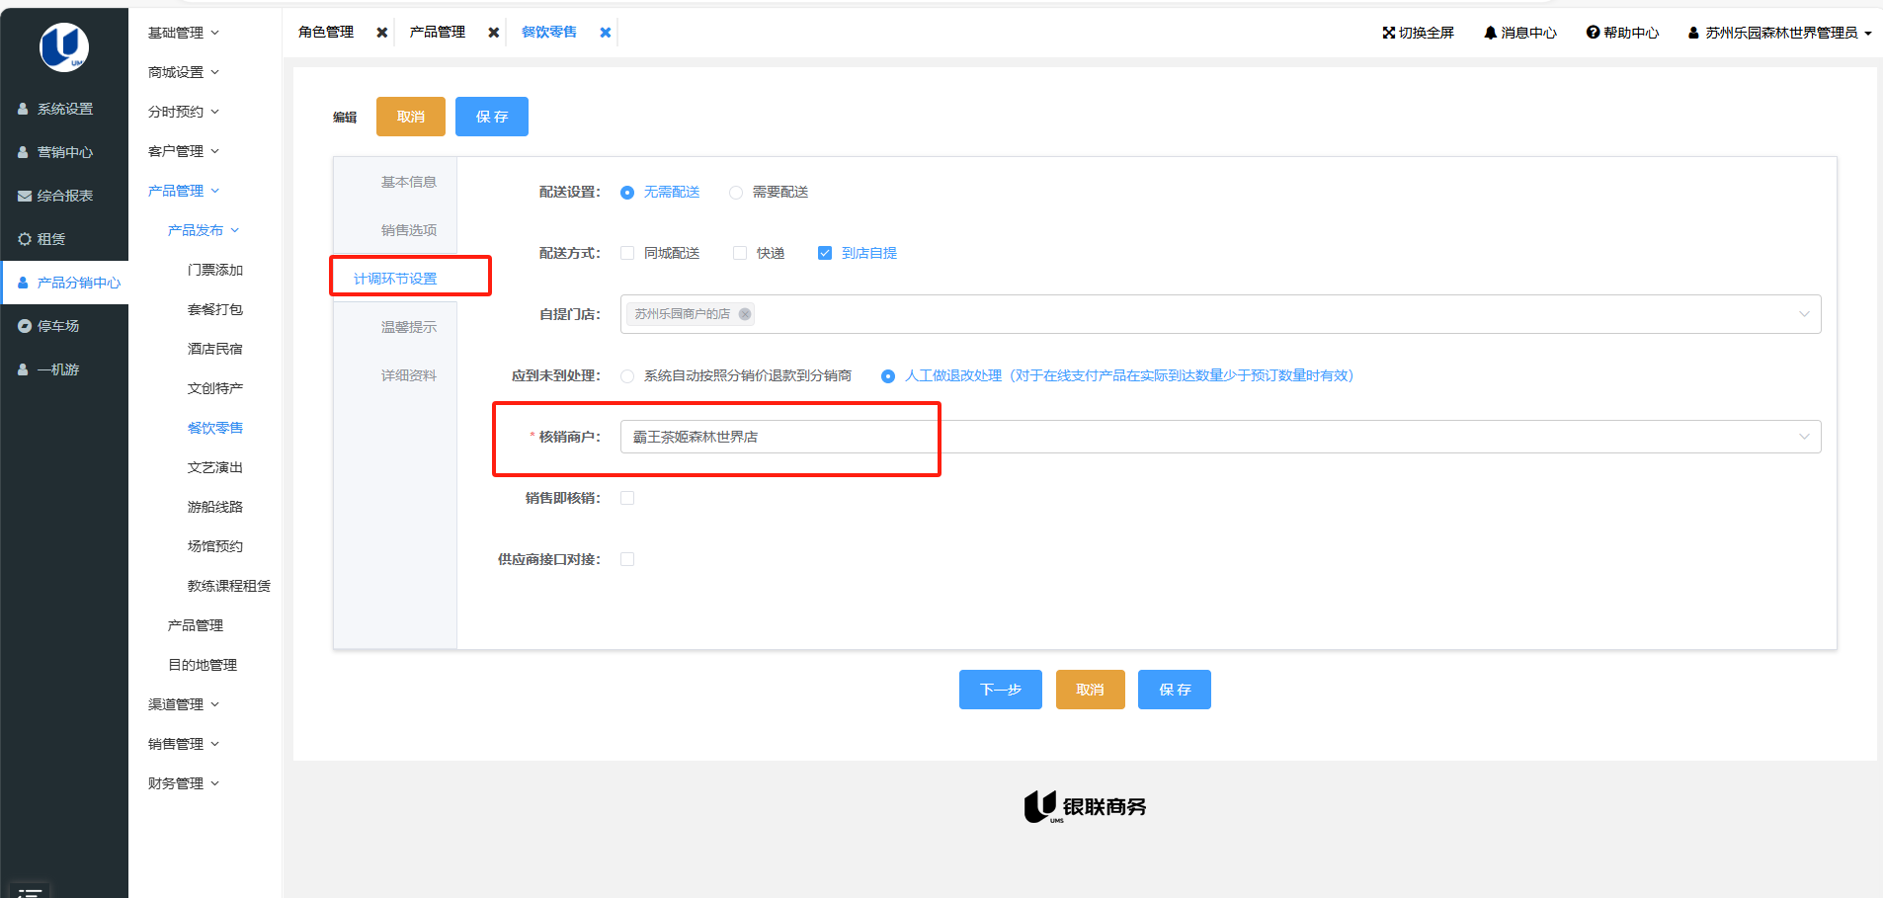Open 场馆预约 menu item

tap(215, 546)
